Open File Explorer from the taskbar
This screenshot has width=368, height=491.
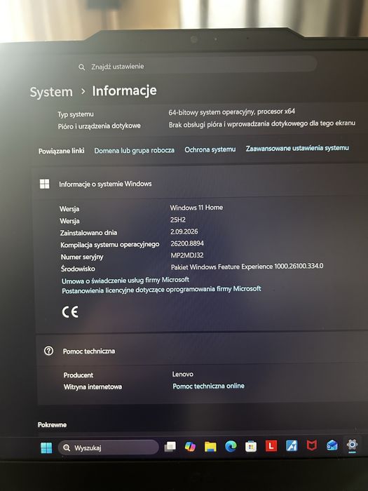[210, 447]
